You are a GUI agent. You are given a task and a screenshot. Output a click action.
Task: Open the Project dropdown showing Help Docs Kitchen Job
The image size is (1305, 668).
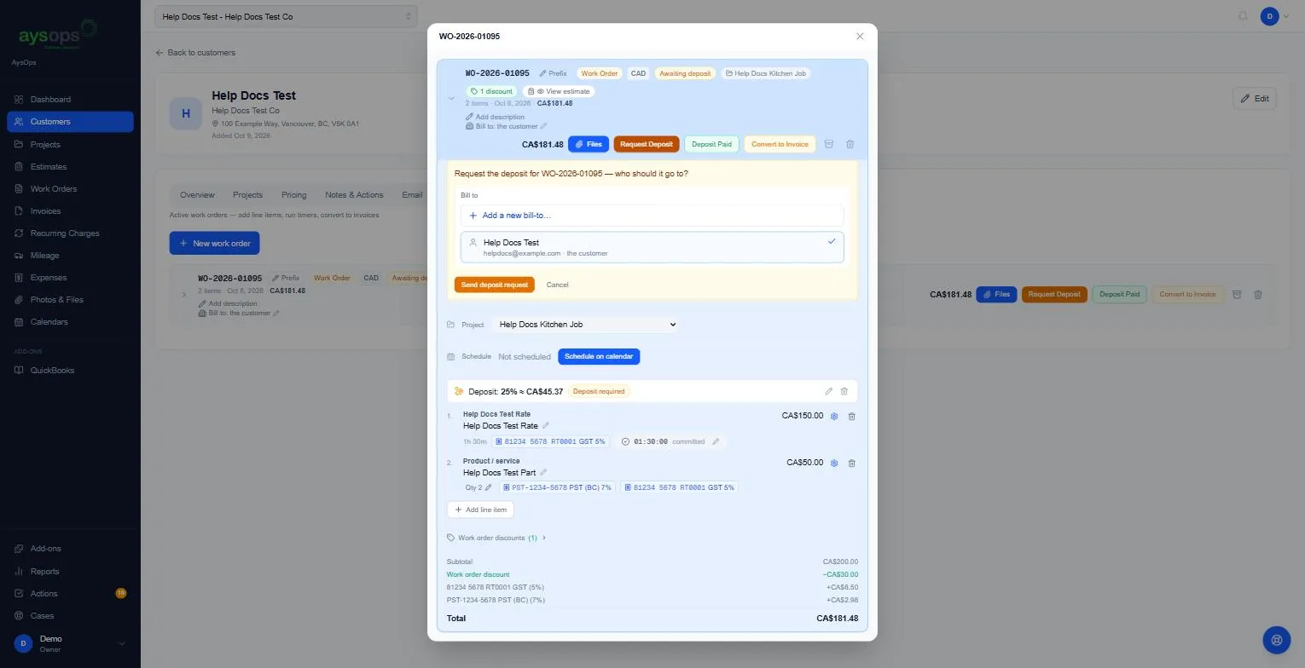(x=585, y=325)
